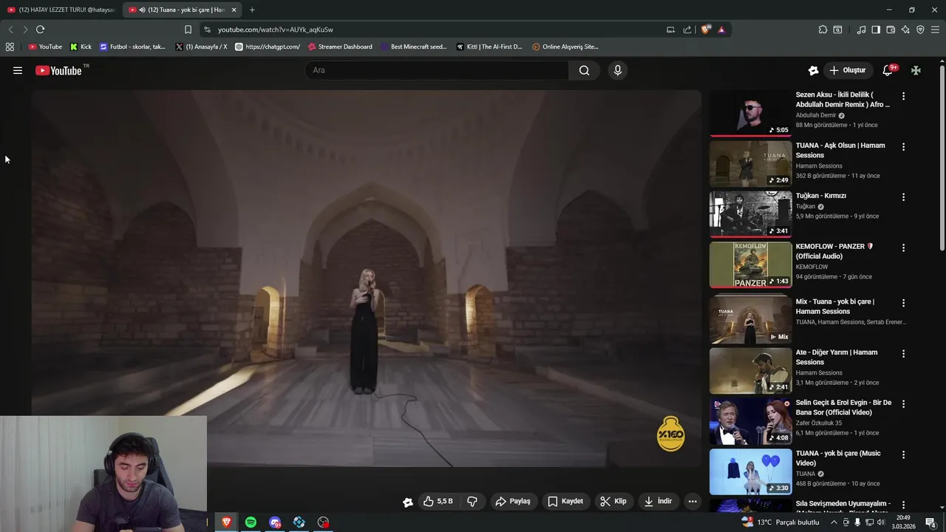Open Brave VPN shield icon
This screenshot has height=532, width=946.
(x=920, y=30)
